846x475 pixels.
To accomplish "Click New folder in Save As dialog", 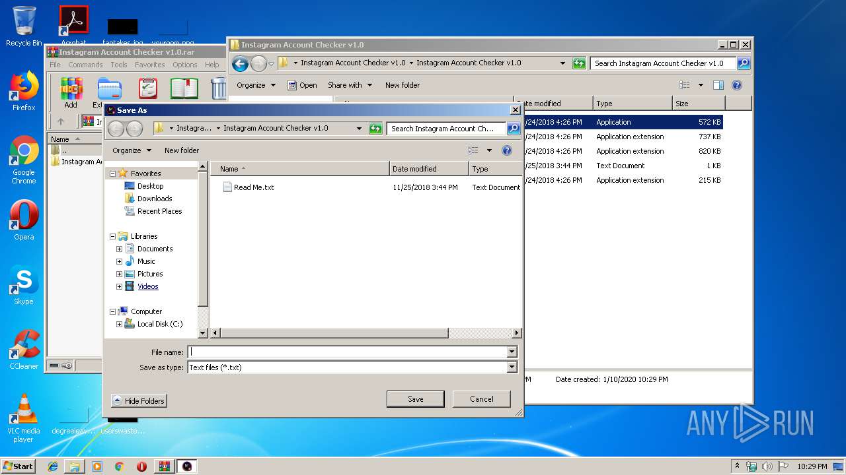I will coord(182,150).
